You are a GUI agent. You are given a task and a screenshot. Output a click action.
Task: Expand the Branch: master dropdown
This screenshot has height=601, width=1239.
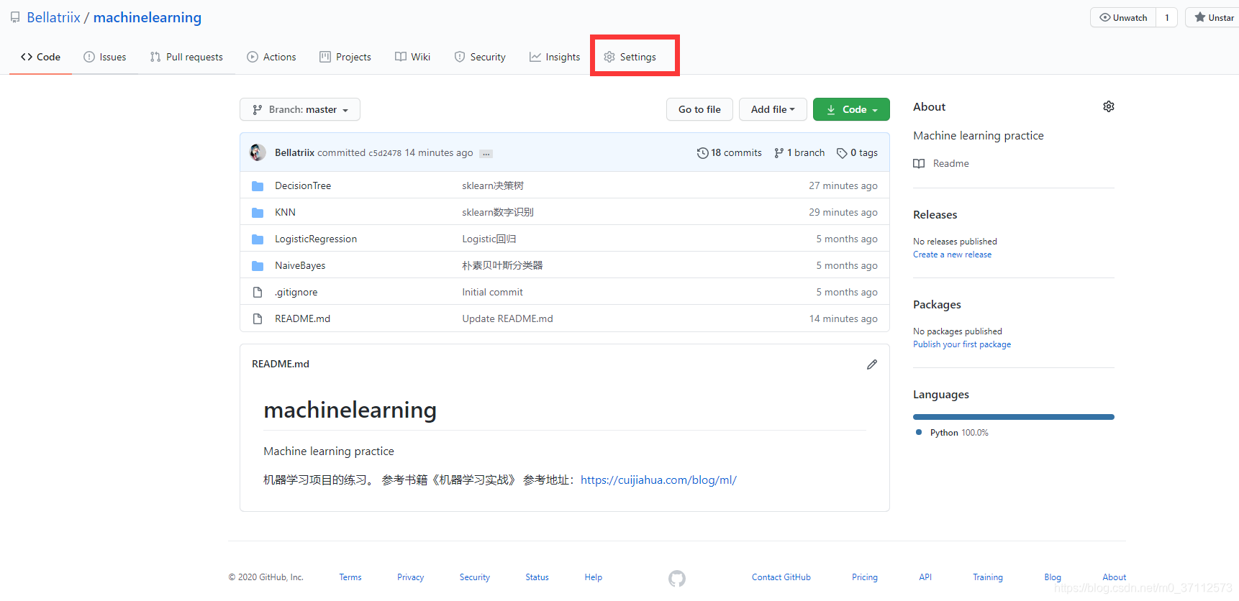pyautogui.click(x=300, y=109)
